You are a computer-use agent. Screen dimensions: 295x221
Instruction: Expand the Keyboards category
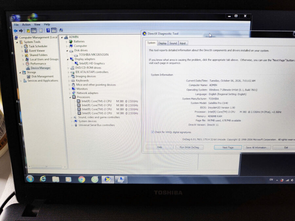click(69, 81)
